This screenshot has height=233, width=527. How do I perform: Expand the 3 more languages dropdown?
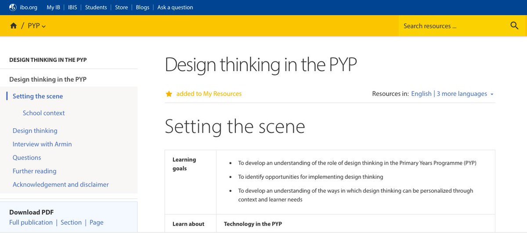click(465, 94)
